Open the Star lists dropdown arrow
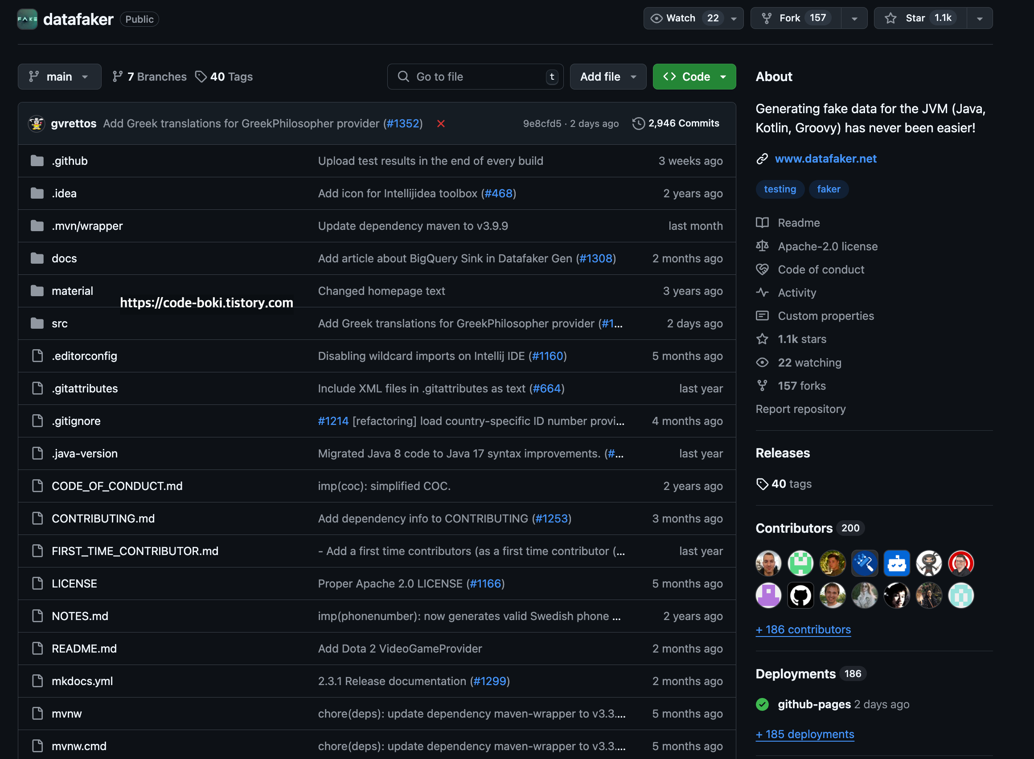1034x759 pixels. [979, 18]
